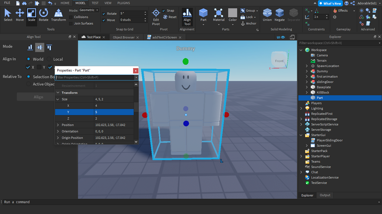The height and width of the screenshot is (214, 382).
Task: Pick the Rotate tool
Action: tap(44, 15)
